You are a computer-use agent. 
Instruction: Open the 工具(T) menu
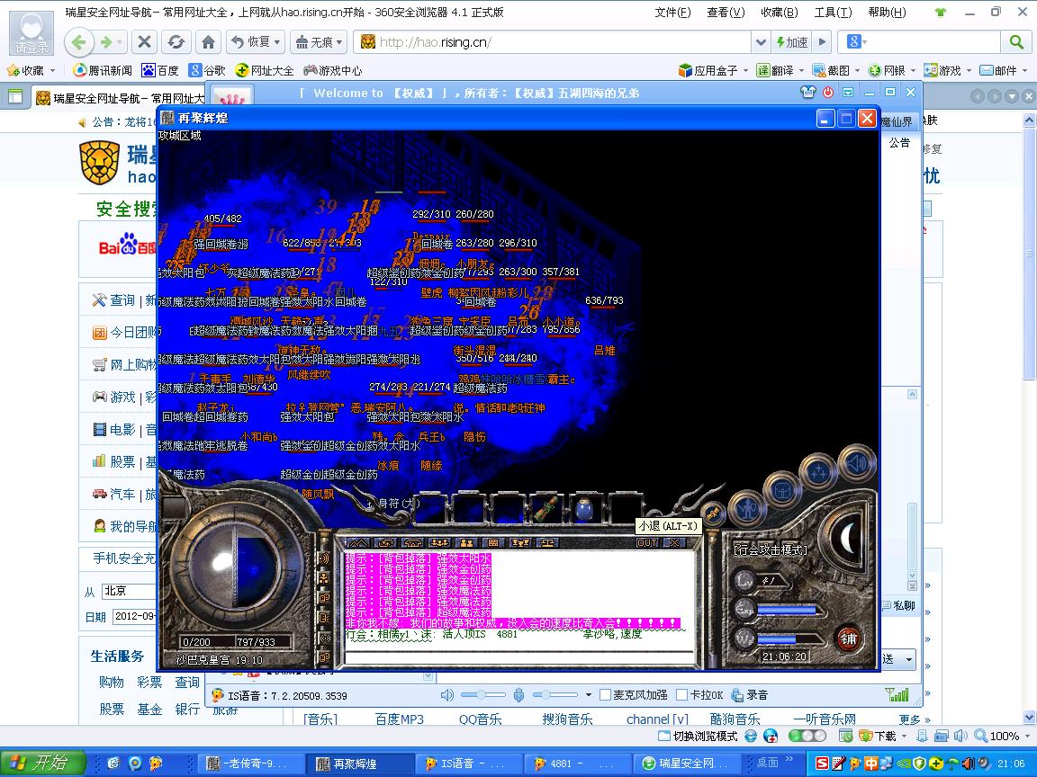pyautogui.click(x=833, y=12)
